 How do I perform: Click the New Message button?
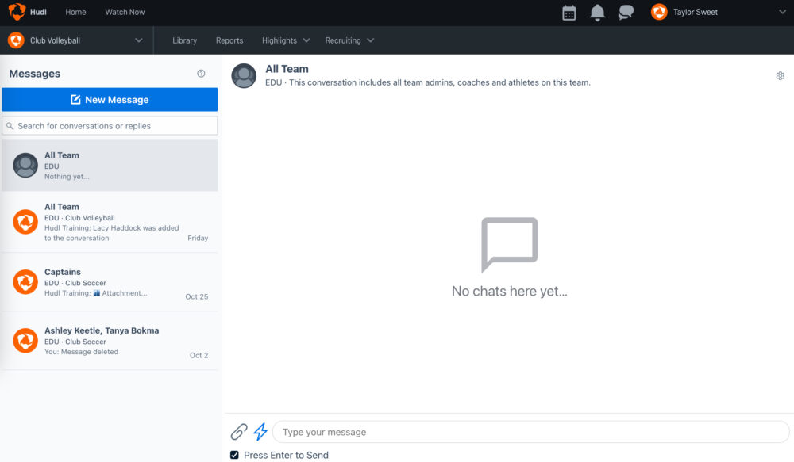tap(110, 100)
